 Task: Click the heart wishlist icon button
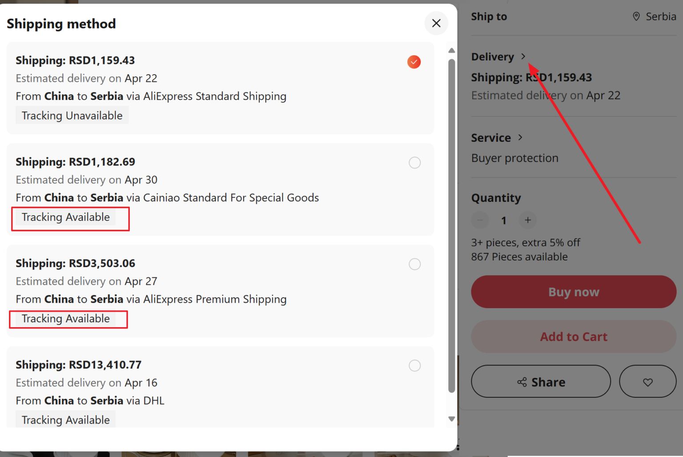tap(647, 381)
